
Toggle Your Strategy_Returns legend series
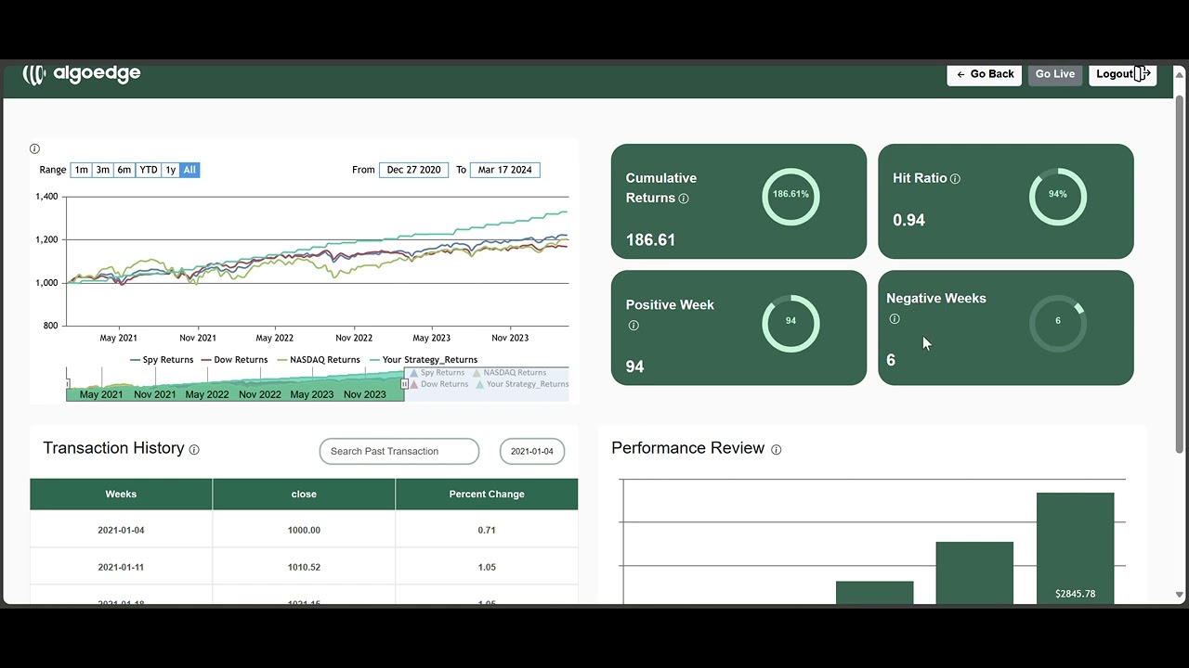point(424,360)
